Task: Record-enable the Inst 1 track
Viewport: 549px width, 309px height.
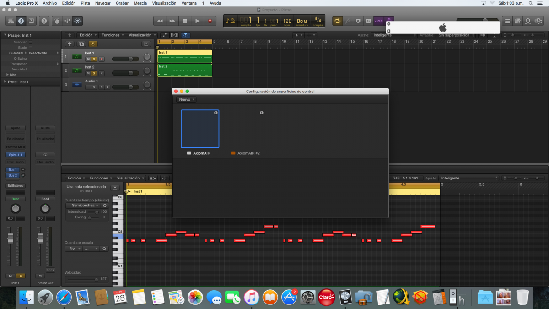Action: coord(102,59)
